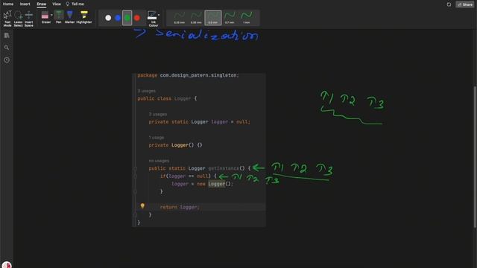Screen dimensions: 477x268
Task: Open the Insert ribbon tab
Action: [x=25, y=4]
